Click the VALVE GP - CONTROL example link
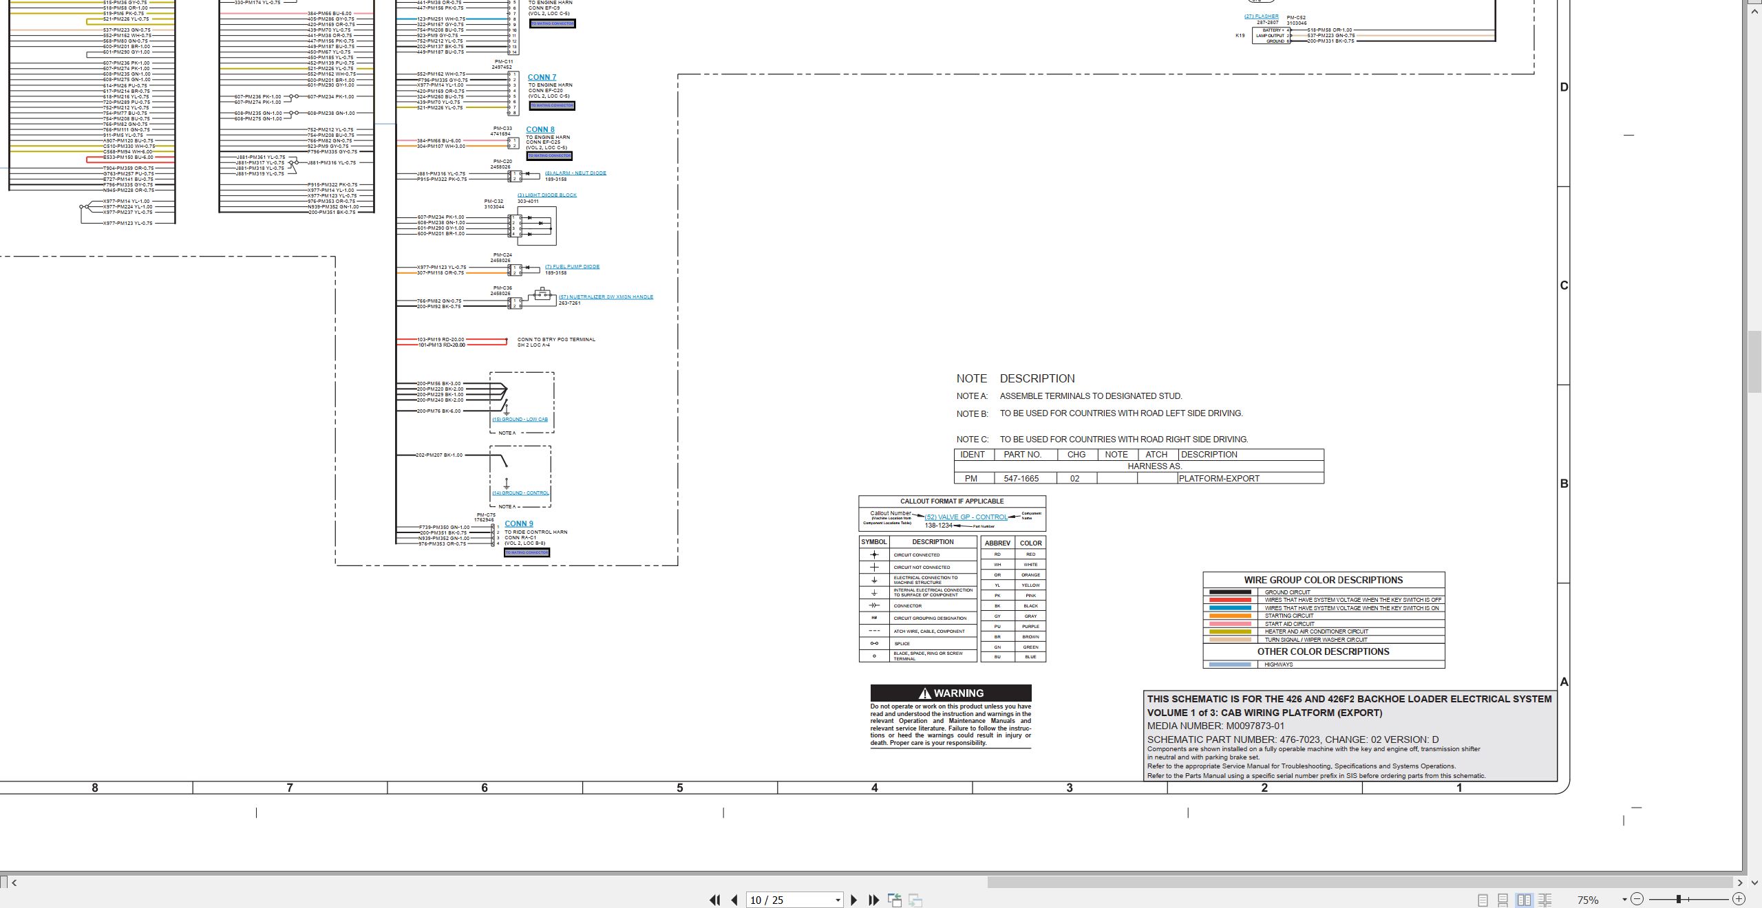The height and width of the screenshot is (908, 1762). (x=966, y=517)
